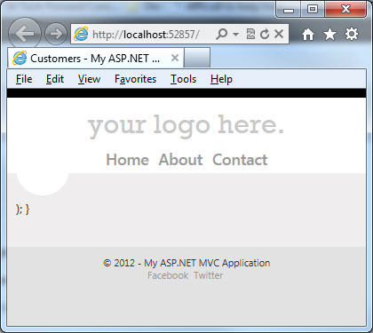Go back using the browser Back arrow
The height and width of the screenshot is (333, 373).
pyautogui.click(x=25, y=34)
